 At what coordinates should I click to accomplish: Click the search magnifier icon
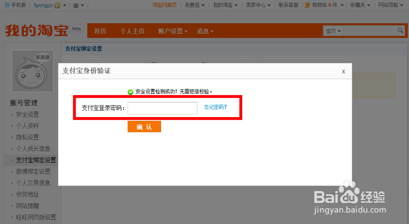(x=400, y=31)
